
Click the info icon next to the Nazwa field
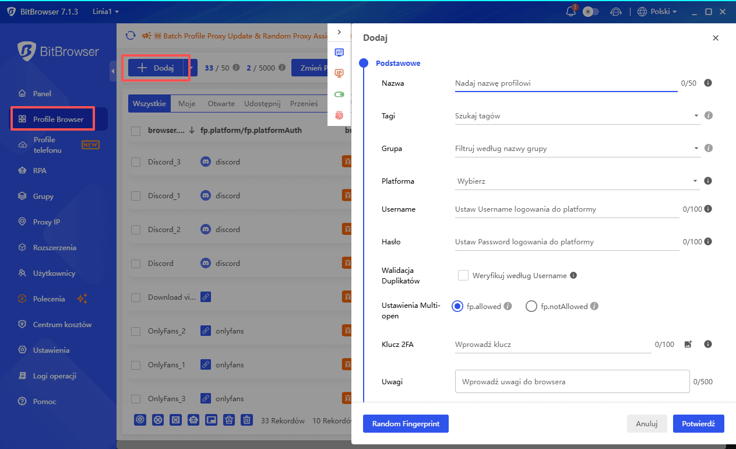point(708,83)
